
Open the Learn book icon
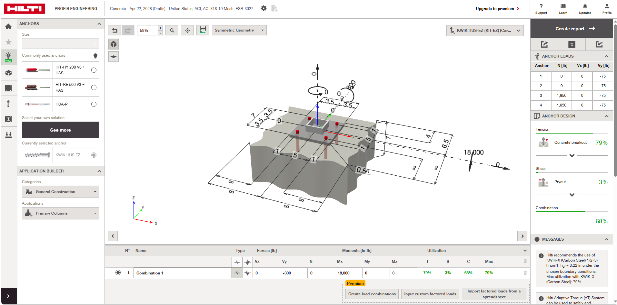(563, 9)
